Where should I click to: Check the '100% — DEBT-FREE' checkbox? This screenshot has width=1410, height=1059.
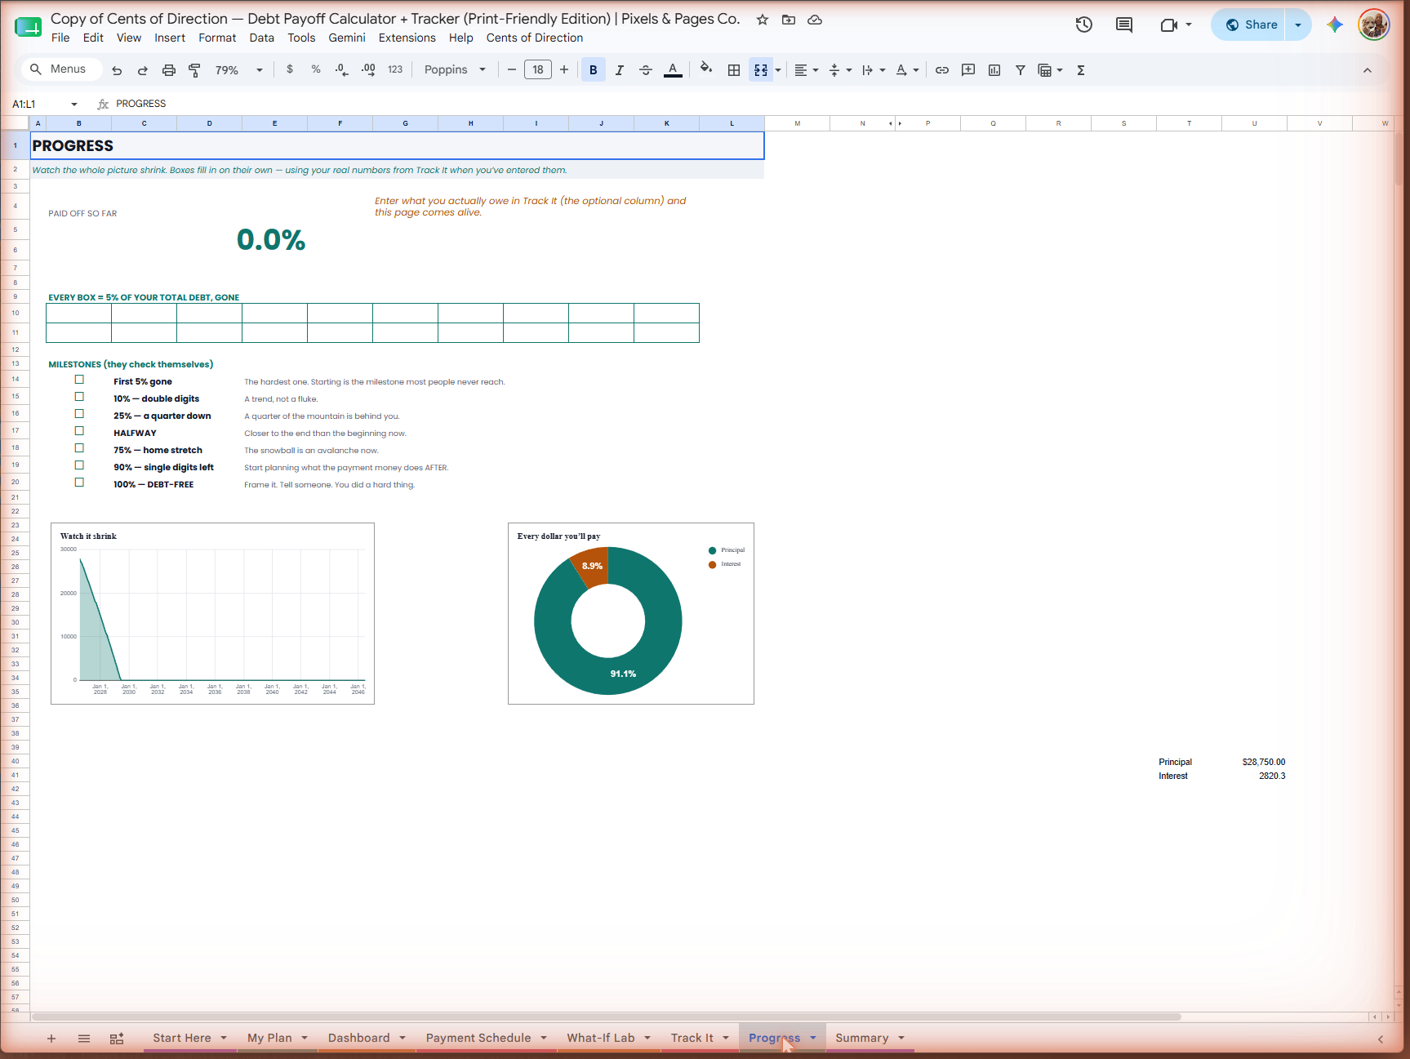coord(79,483)
